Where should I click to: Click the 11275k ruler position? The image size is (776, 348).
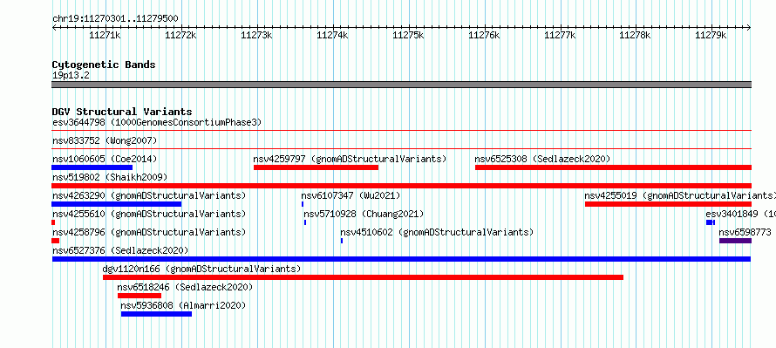408,35
